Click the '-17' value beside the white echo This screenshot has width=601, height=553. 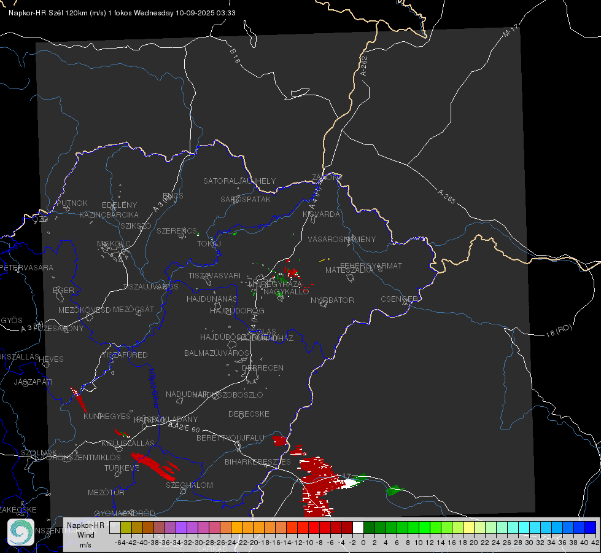pyautogui.click(x=346, y=476)
